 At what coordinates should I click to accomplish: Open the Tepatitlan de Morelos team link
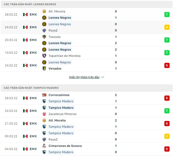point(64,56)
